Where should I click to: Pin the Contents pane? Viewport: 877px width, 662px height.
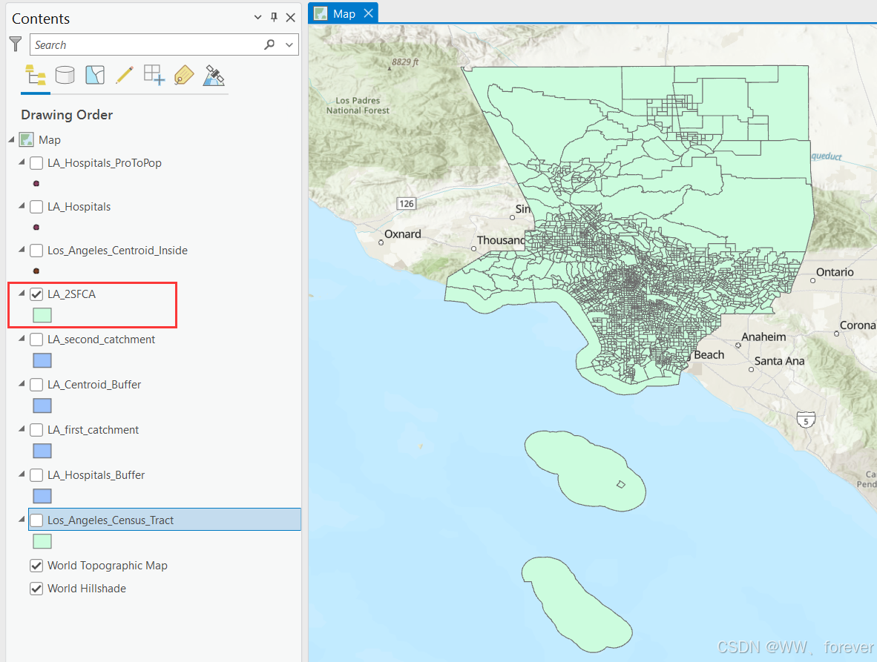[274, 17]
